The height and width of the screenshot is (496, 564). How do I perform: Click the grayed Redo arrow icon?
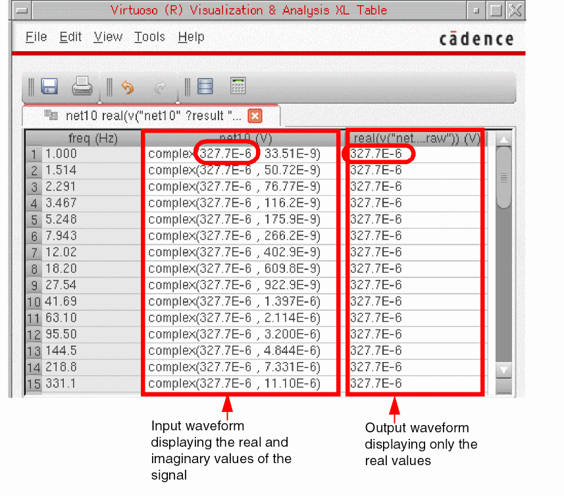[x=160, y=87]
